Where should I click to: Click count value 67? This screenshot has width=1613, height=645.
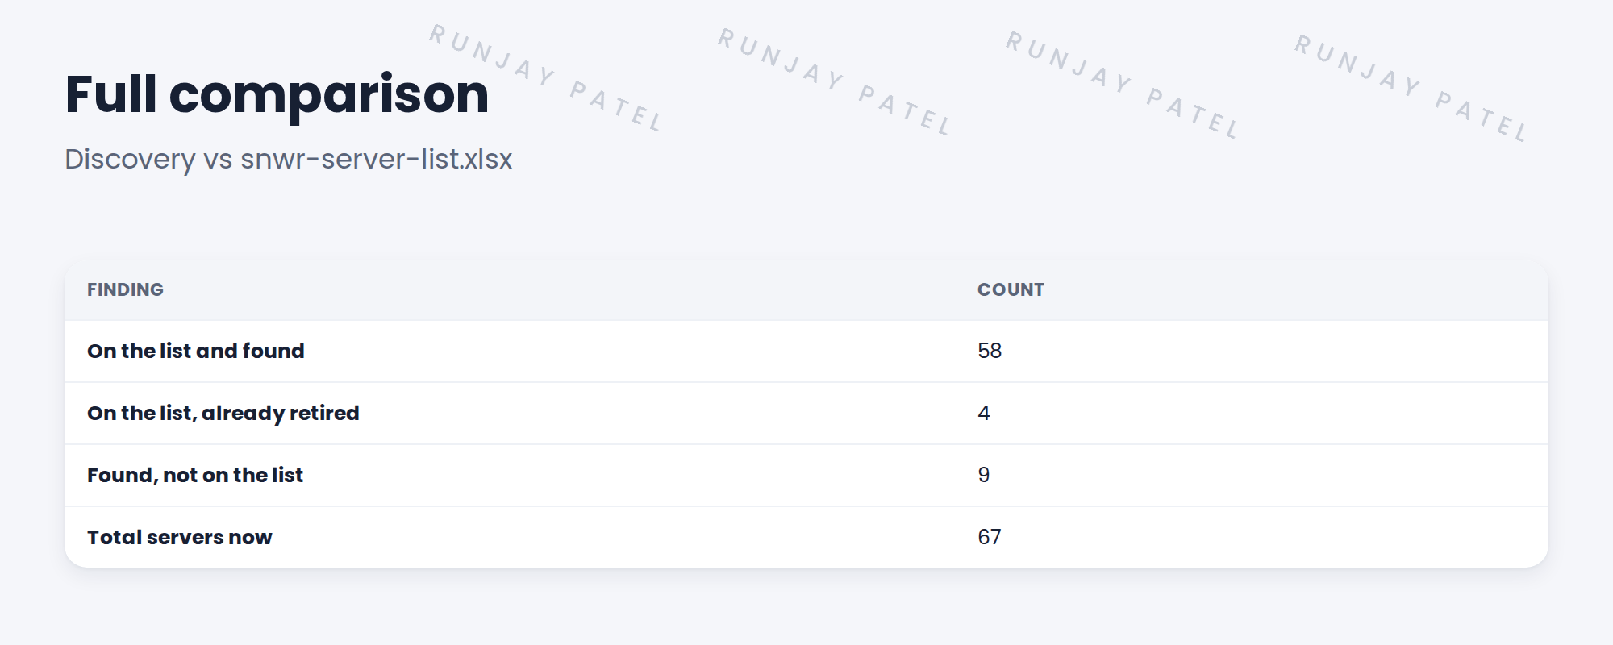click(x=990, y=537)
